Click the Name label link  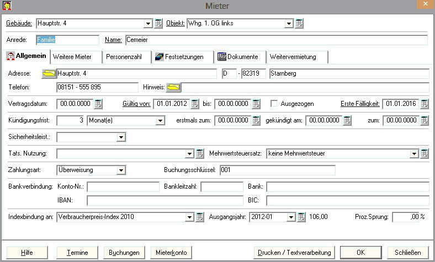point(113,40)
